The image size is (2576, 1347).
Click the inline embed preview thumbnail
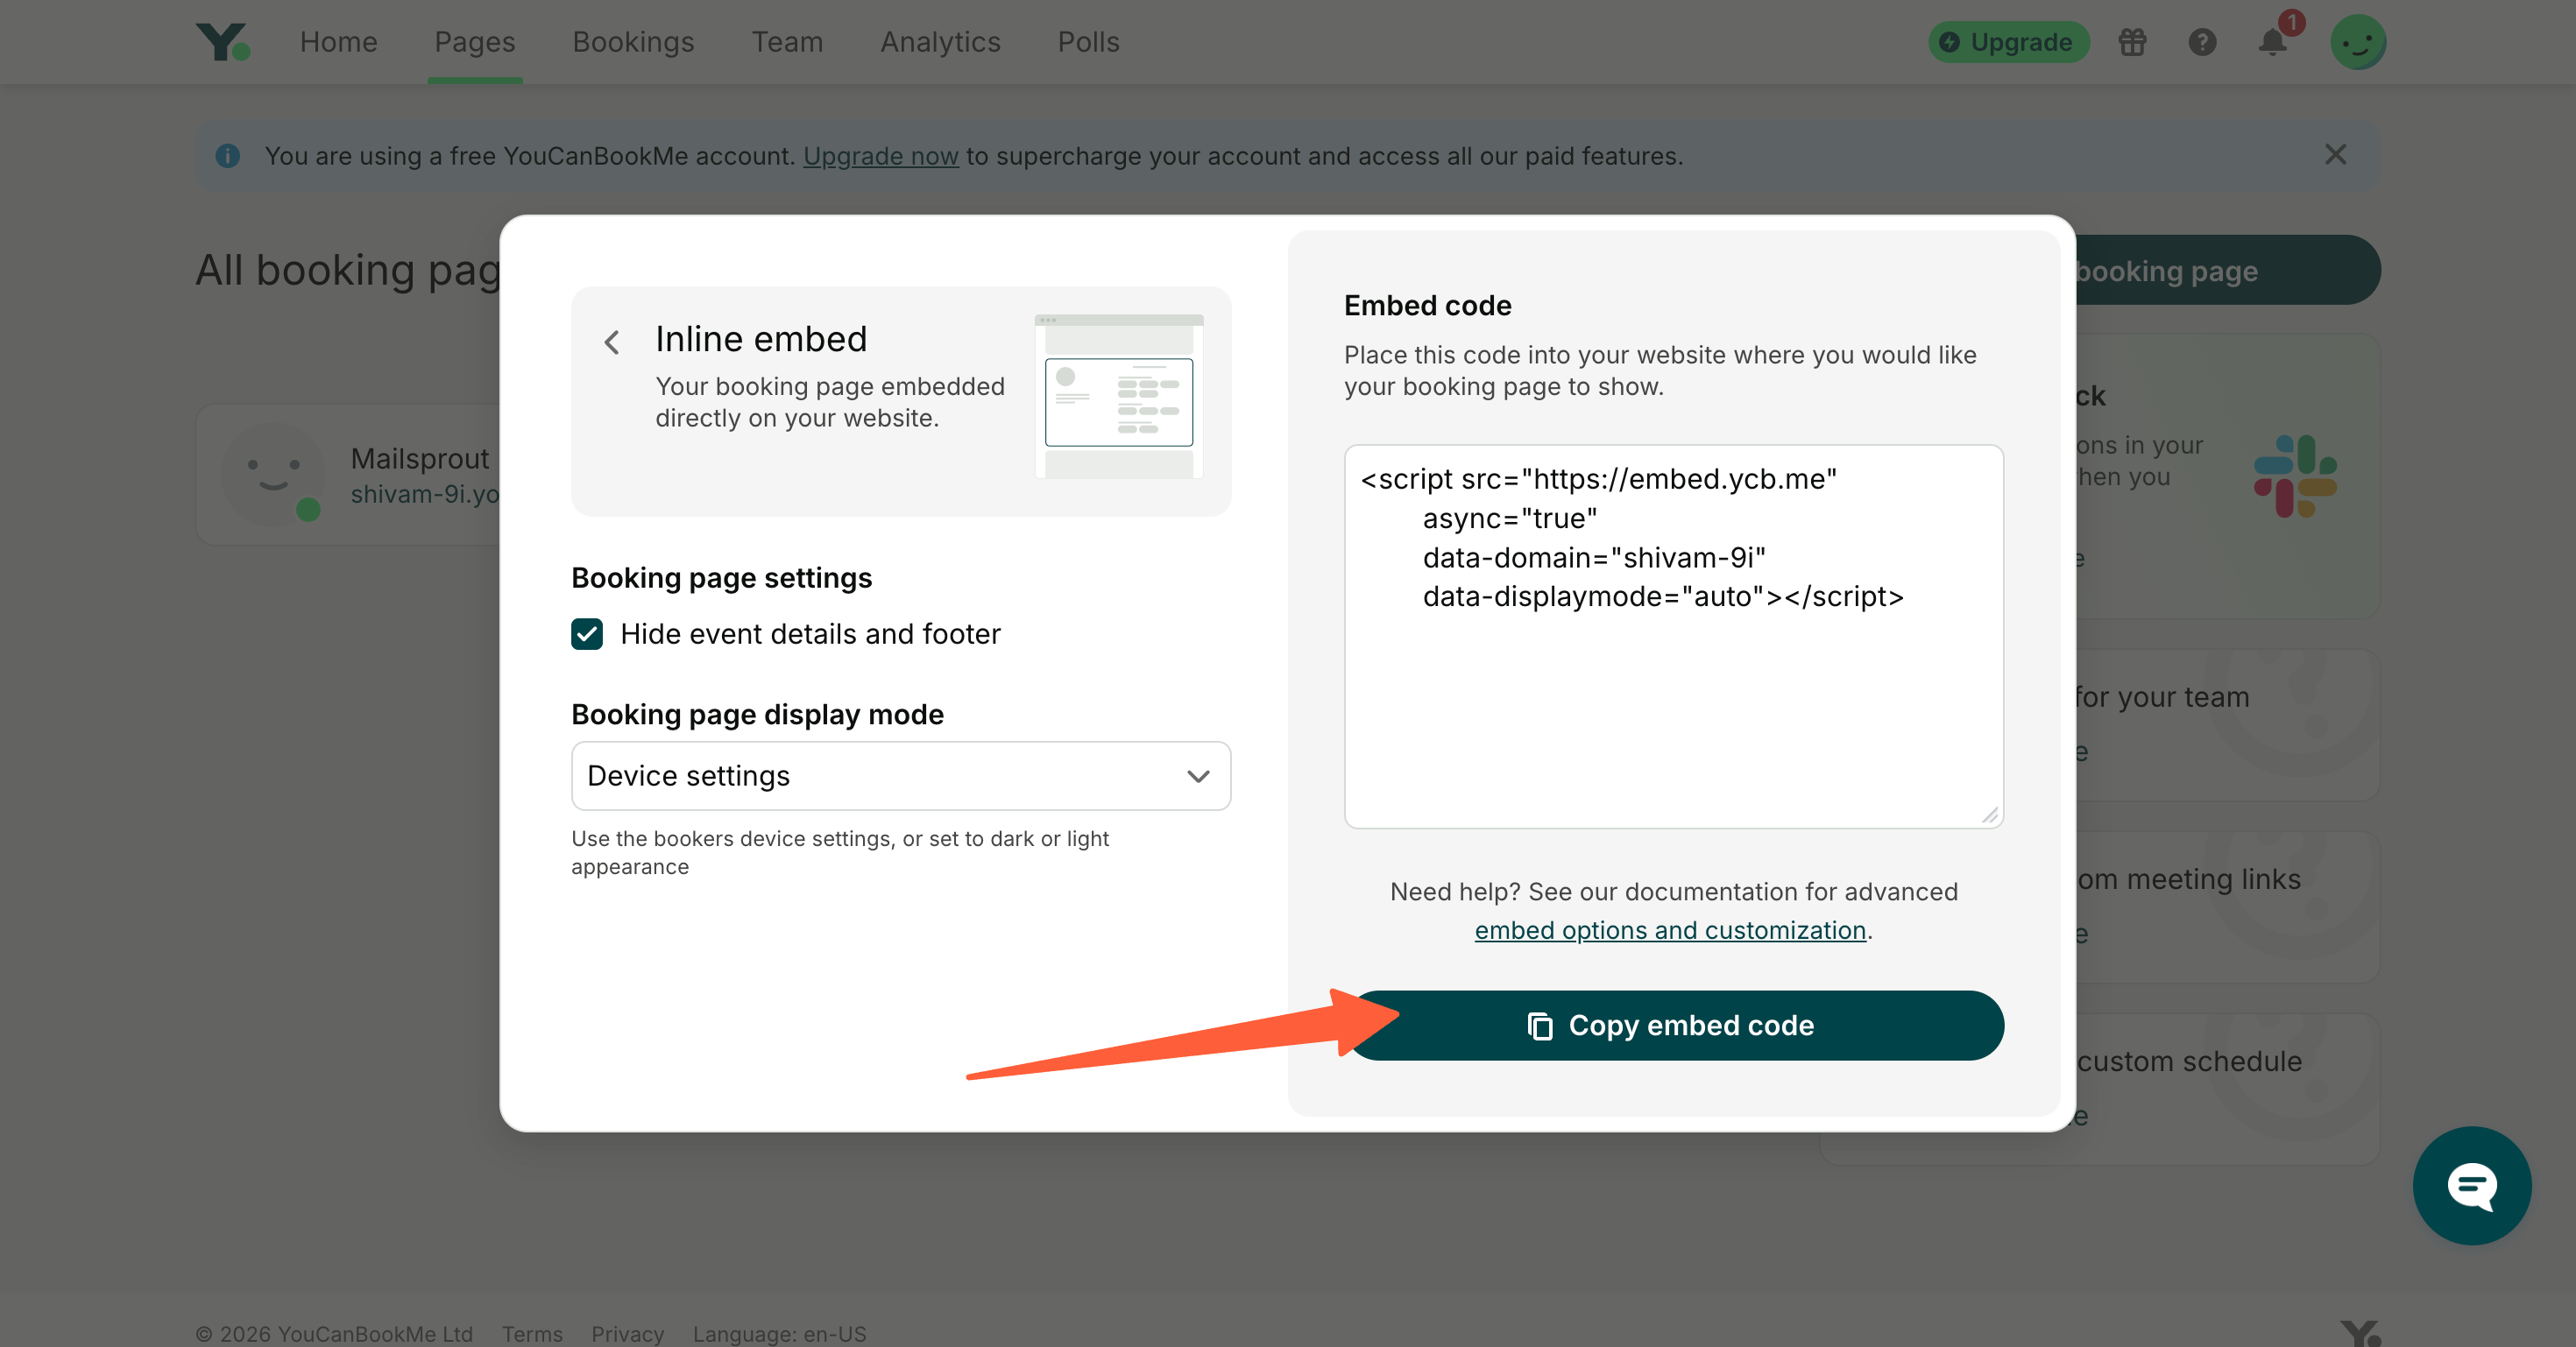point(1118,397)
